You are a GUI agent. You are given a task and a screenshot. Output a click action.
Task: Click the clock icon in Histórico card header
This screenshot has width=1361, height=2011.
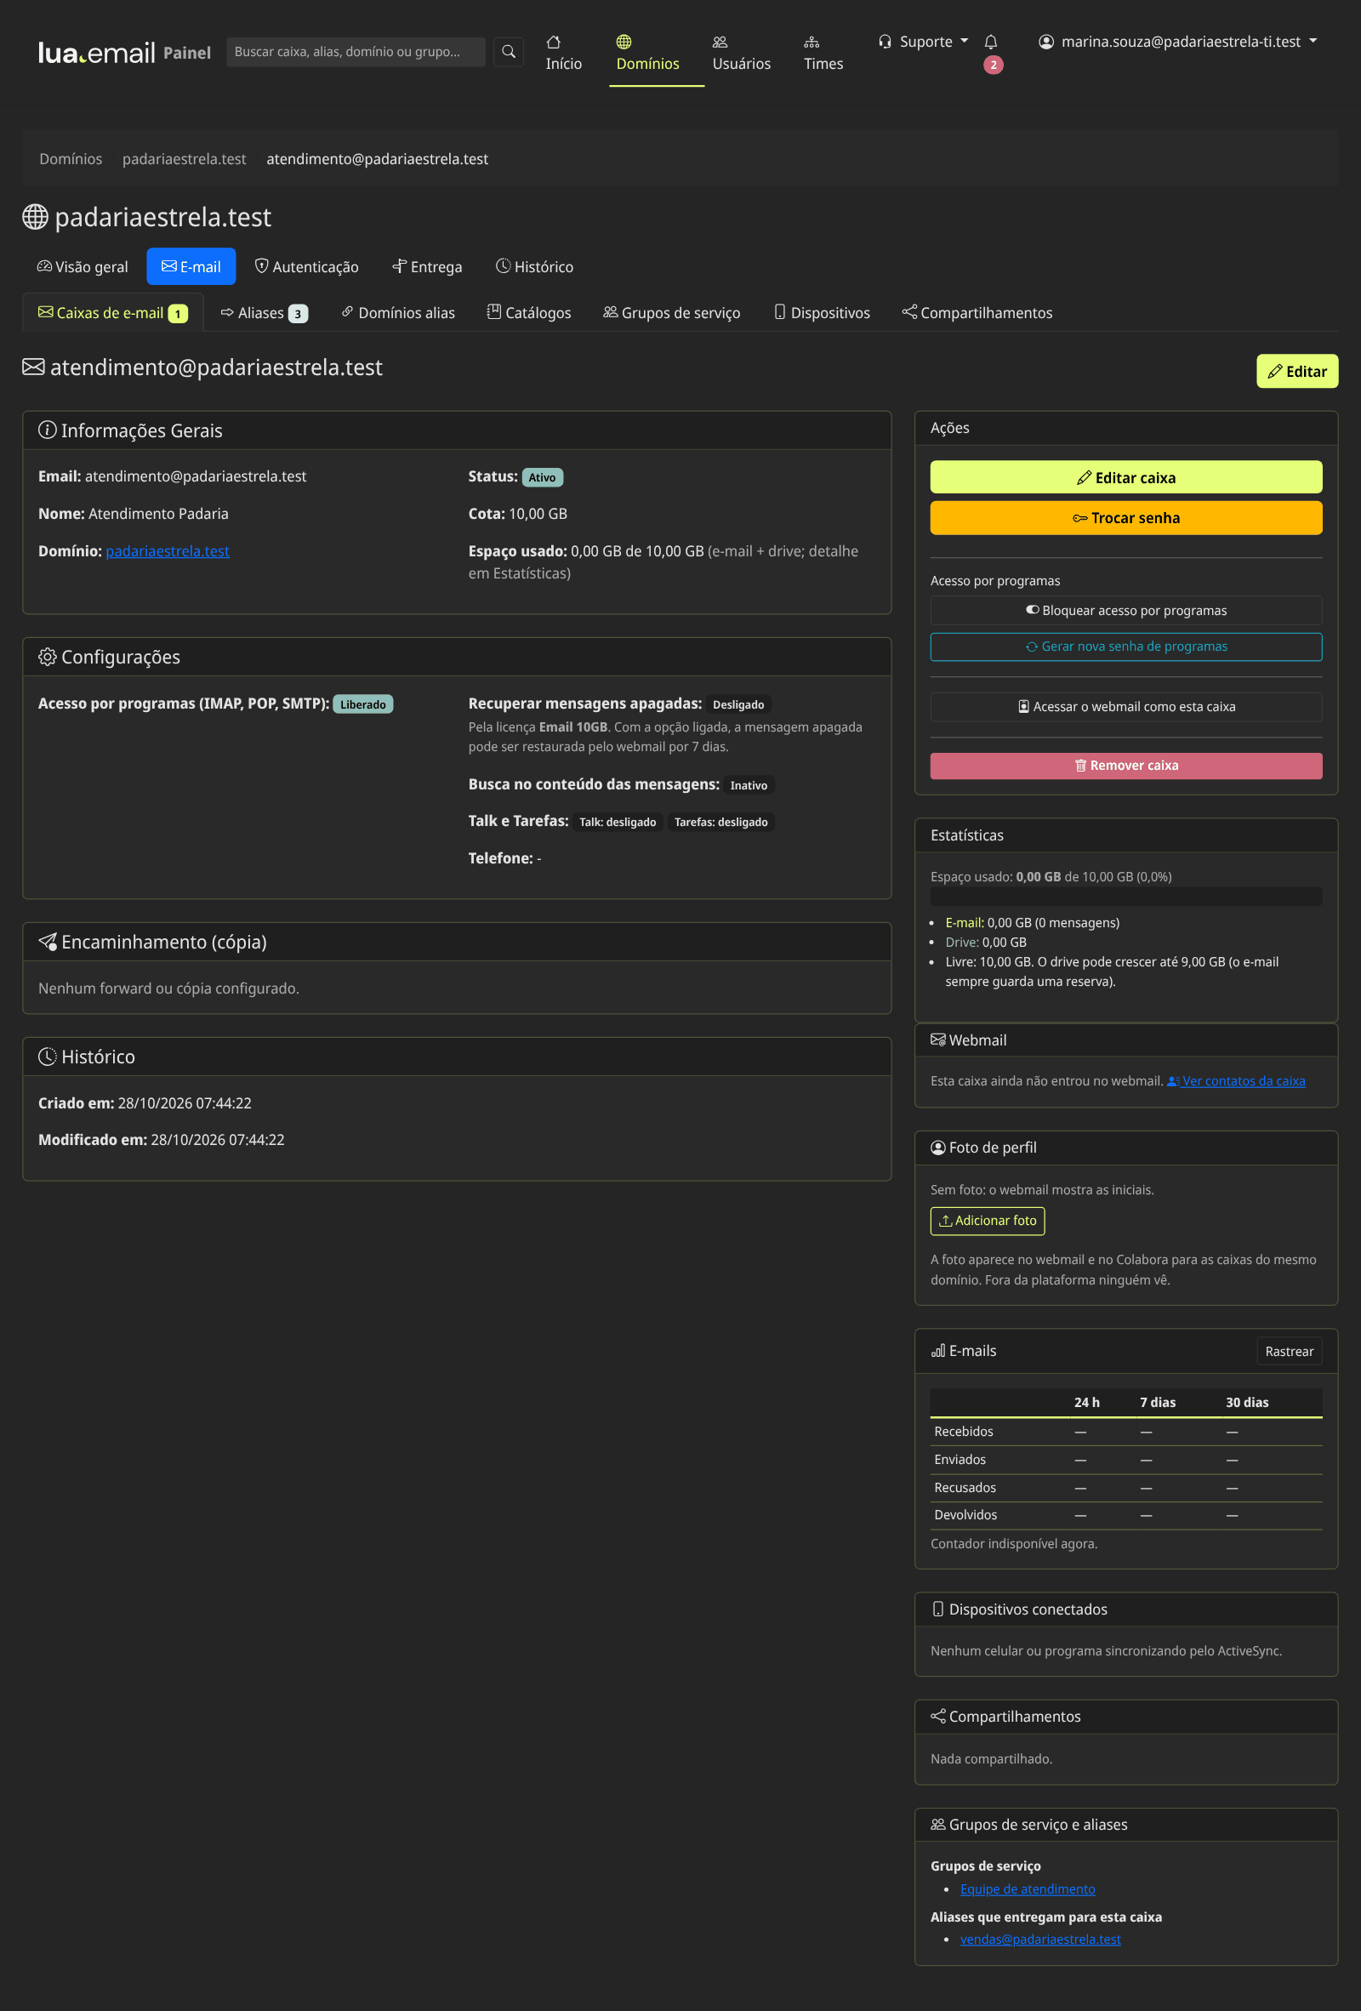click(48, 1057)
